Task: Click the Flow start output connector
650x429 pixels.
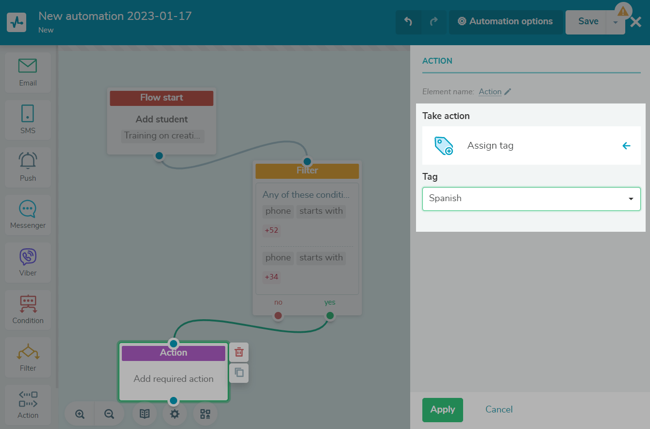Action: coord(159,156)
